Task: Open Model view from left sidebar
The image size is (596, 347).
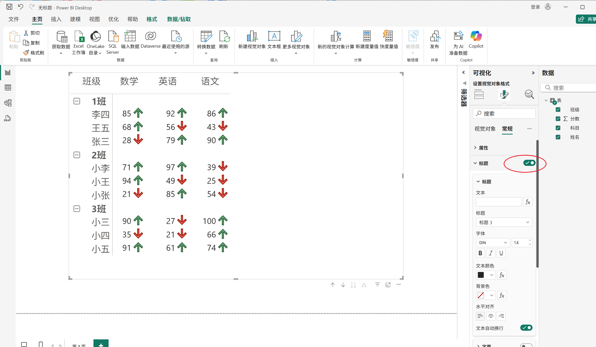Action: tap(8, 103)
